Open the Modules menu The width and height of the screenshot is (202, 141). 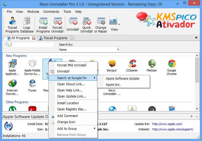33,12
